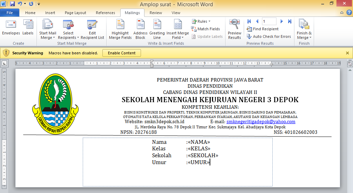
Task: Click the tab selector on ruler
Action: pos(4,63)
